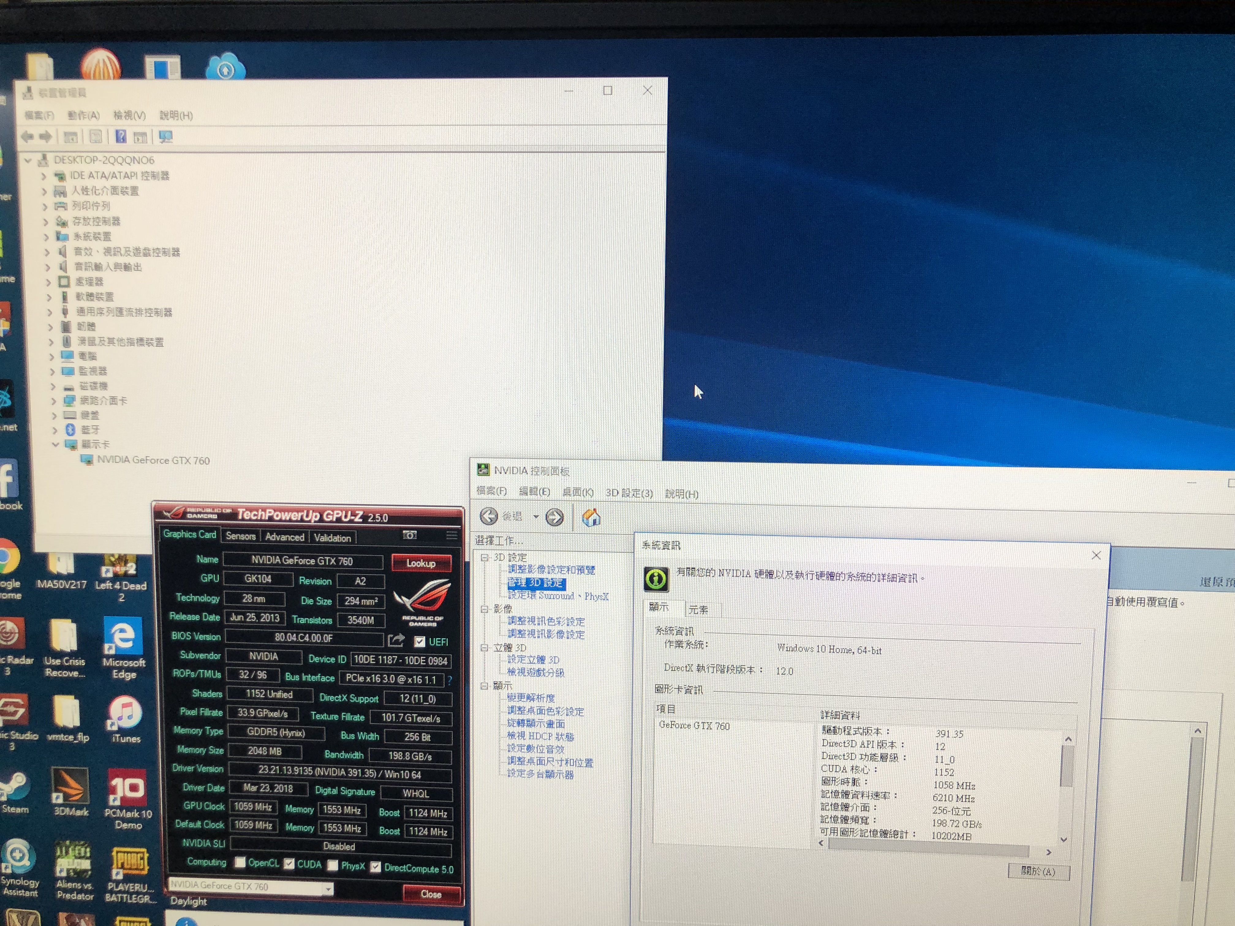Expand 處理器 node in Device Manager
The image size is (1235, 926).
pyautogui.click(x=49, y=282)
